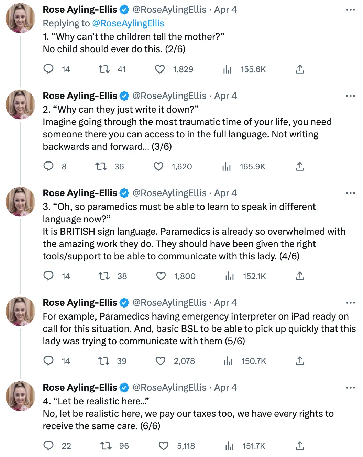Open view analytics on the (5/6) tweet
The image size is (363, 457).
pyautogui.click(x=228, y=361)
